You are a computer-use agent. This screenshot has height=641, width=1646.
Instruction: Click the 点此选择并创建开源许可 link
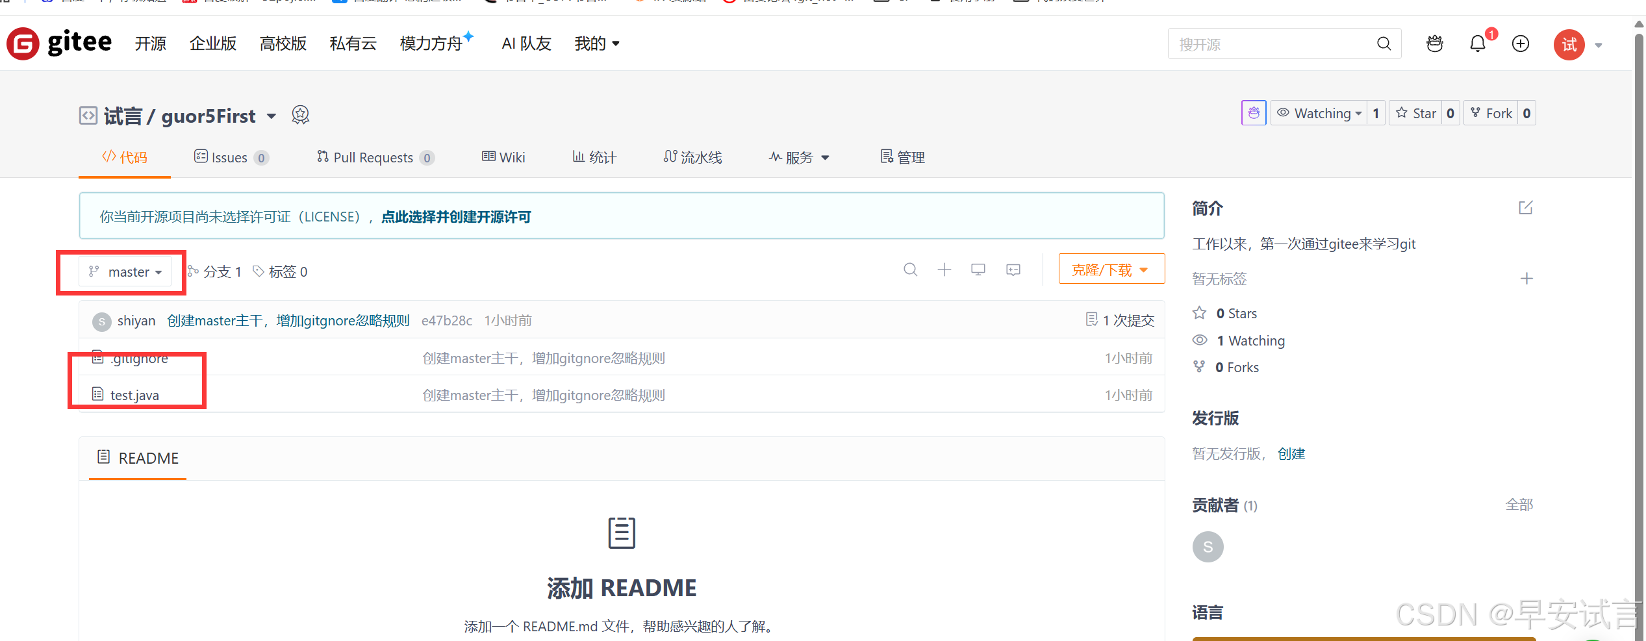[456, 217]
